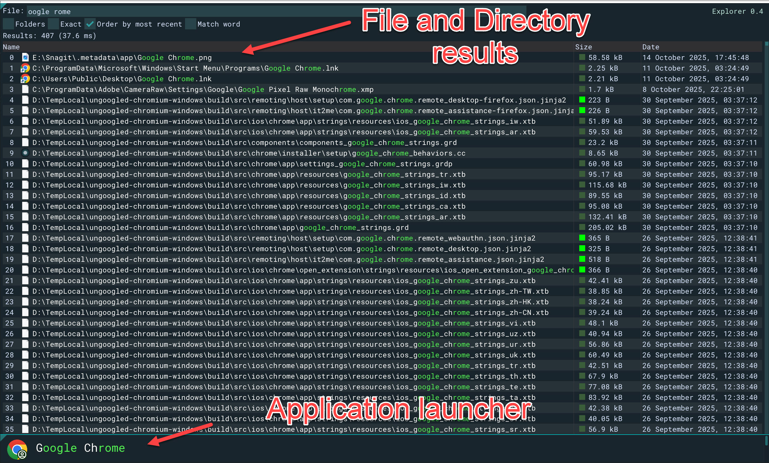Sort results by the Date column header
The height and width of the screenshot is (463, 769).
coord(651,47)
